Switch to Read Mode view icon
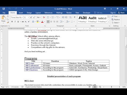This screenshot has height=95, width=127. pos(89,87)
